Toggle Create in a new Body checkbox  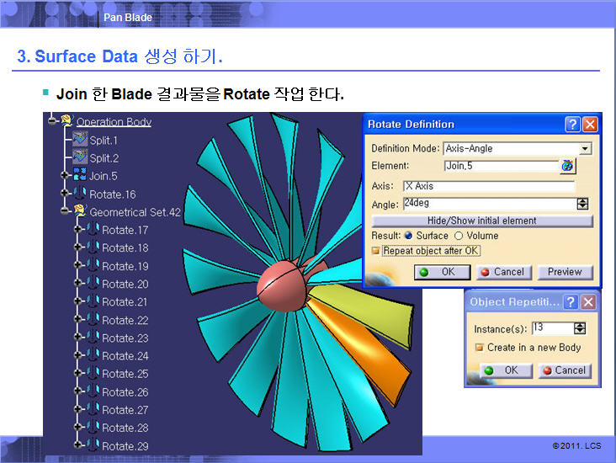point(479,348)
